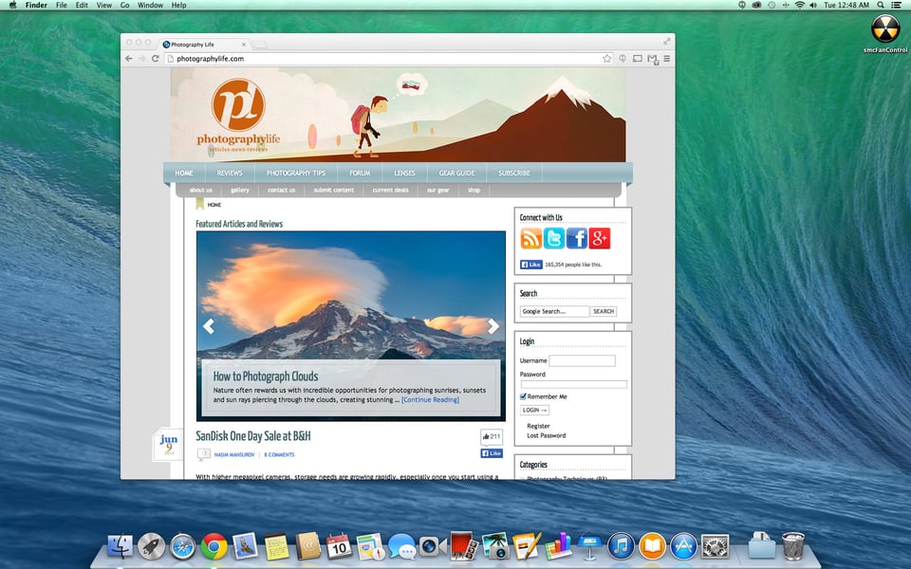Open the Trash in the Dock
911x569 pixels.
(793, 546)
